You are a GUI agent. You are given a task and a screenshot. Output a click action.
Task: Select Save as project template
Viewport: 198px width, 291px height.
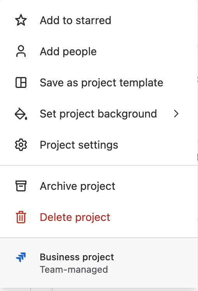click(x=99, y=82)
